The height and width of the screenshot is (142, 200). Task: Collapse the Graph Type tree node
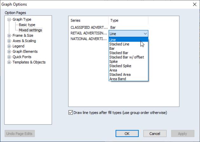(x=10, y=20)
